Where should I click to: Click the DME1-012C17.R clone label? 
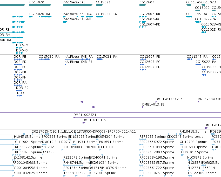[169, 99]
